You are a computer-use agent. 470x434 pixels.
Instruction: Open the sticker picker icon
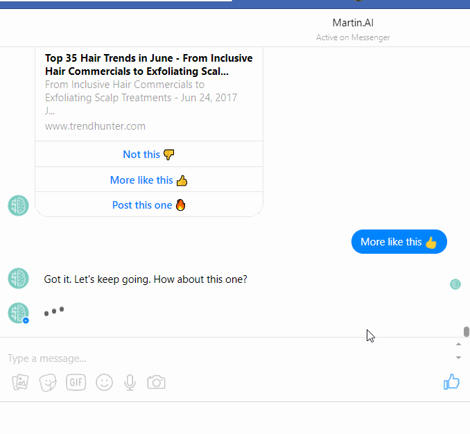pyautogui.click(x=48, y=383)
